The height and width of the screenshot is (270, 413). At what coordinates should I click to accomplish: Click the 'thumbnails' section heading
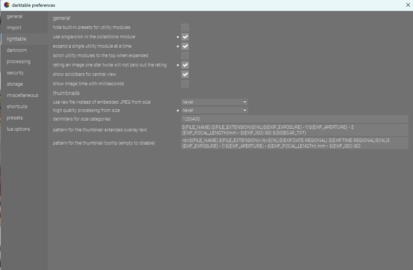(66, 93)
